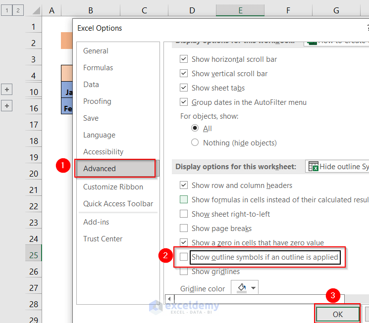This screenshot has height=323, width=369.
Task: Toggle Show row and column headers
Action: point(184,185)
